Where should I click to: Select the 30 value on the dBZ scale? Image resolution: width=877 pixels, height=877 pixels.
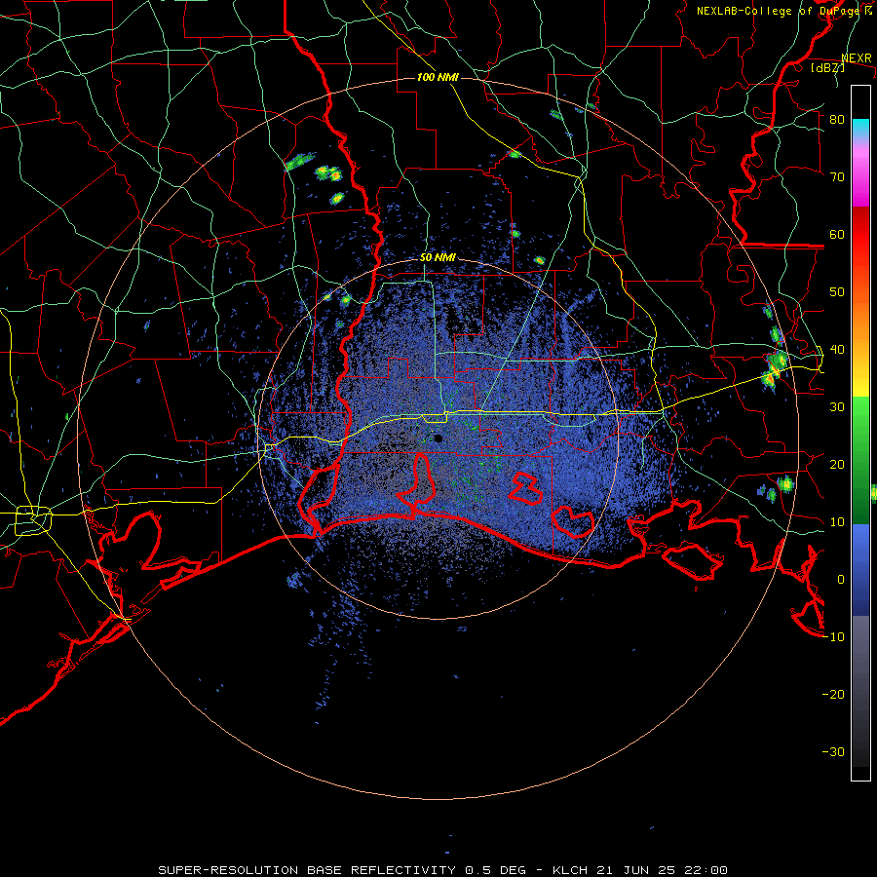click(x=837, y=407)
